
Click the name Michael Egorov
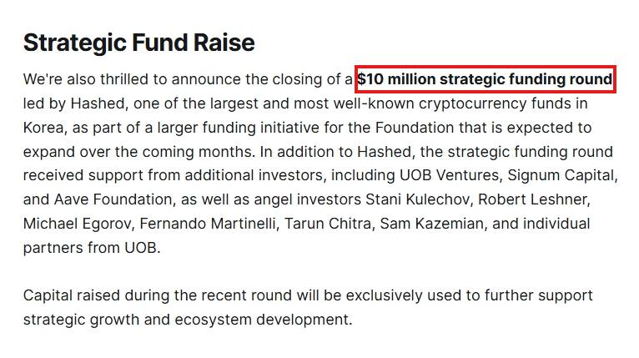77,224
